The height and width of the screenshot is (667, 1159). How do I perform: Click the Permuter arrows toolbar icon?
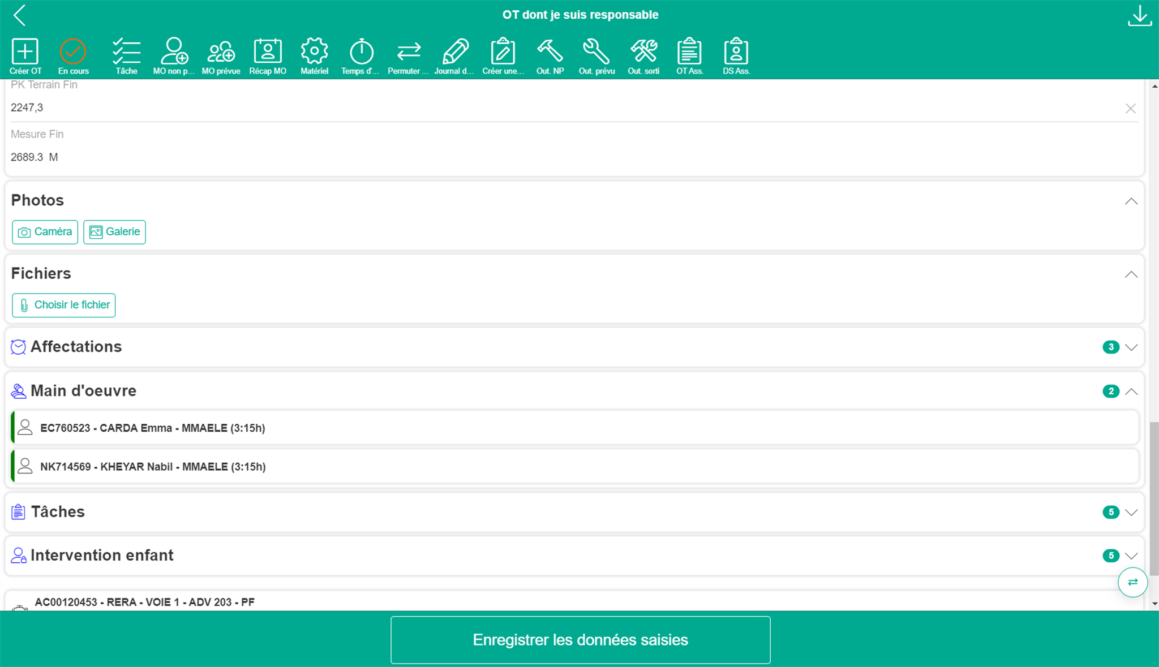coord(408,52)
